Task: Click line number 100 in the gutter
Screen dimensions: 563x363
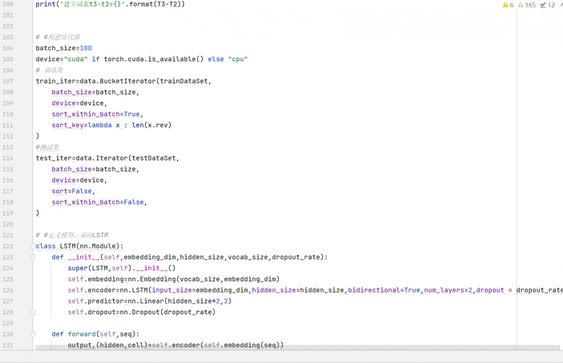Action: pos(8,5)
